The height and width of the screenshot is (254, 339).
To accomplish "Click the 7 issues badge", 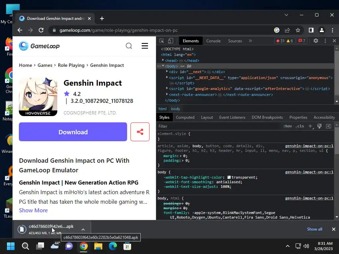I will [302, 41].
